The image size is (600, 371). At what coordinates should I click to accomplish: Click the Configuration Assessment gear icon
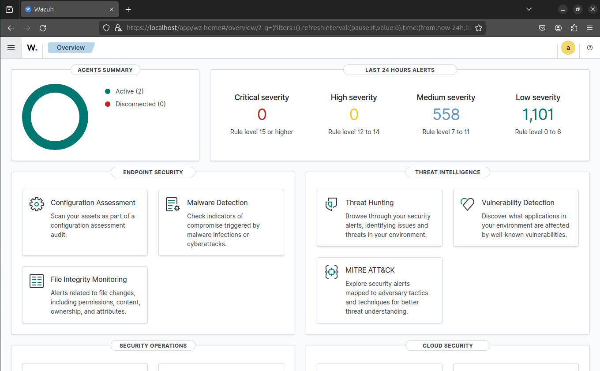37,204
